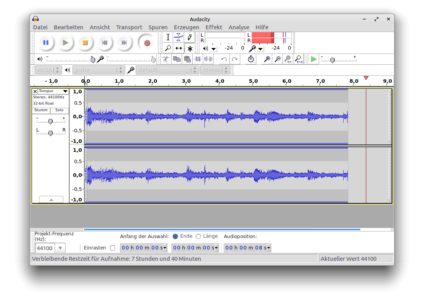This screenshot has height=299, width=424.
Task: Click the Paste clipboard icon
Action: pos(187,59)
